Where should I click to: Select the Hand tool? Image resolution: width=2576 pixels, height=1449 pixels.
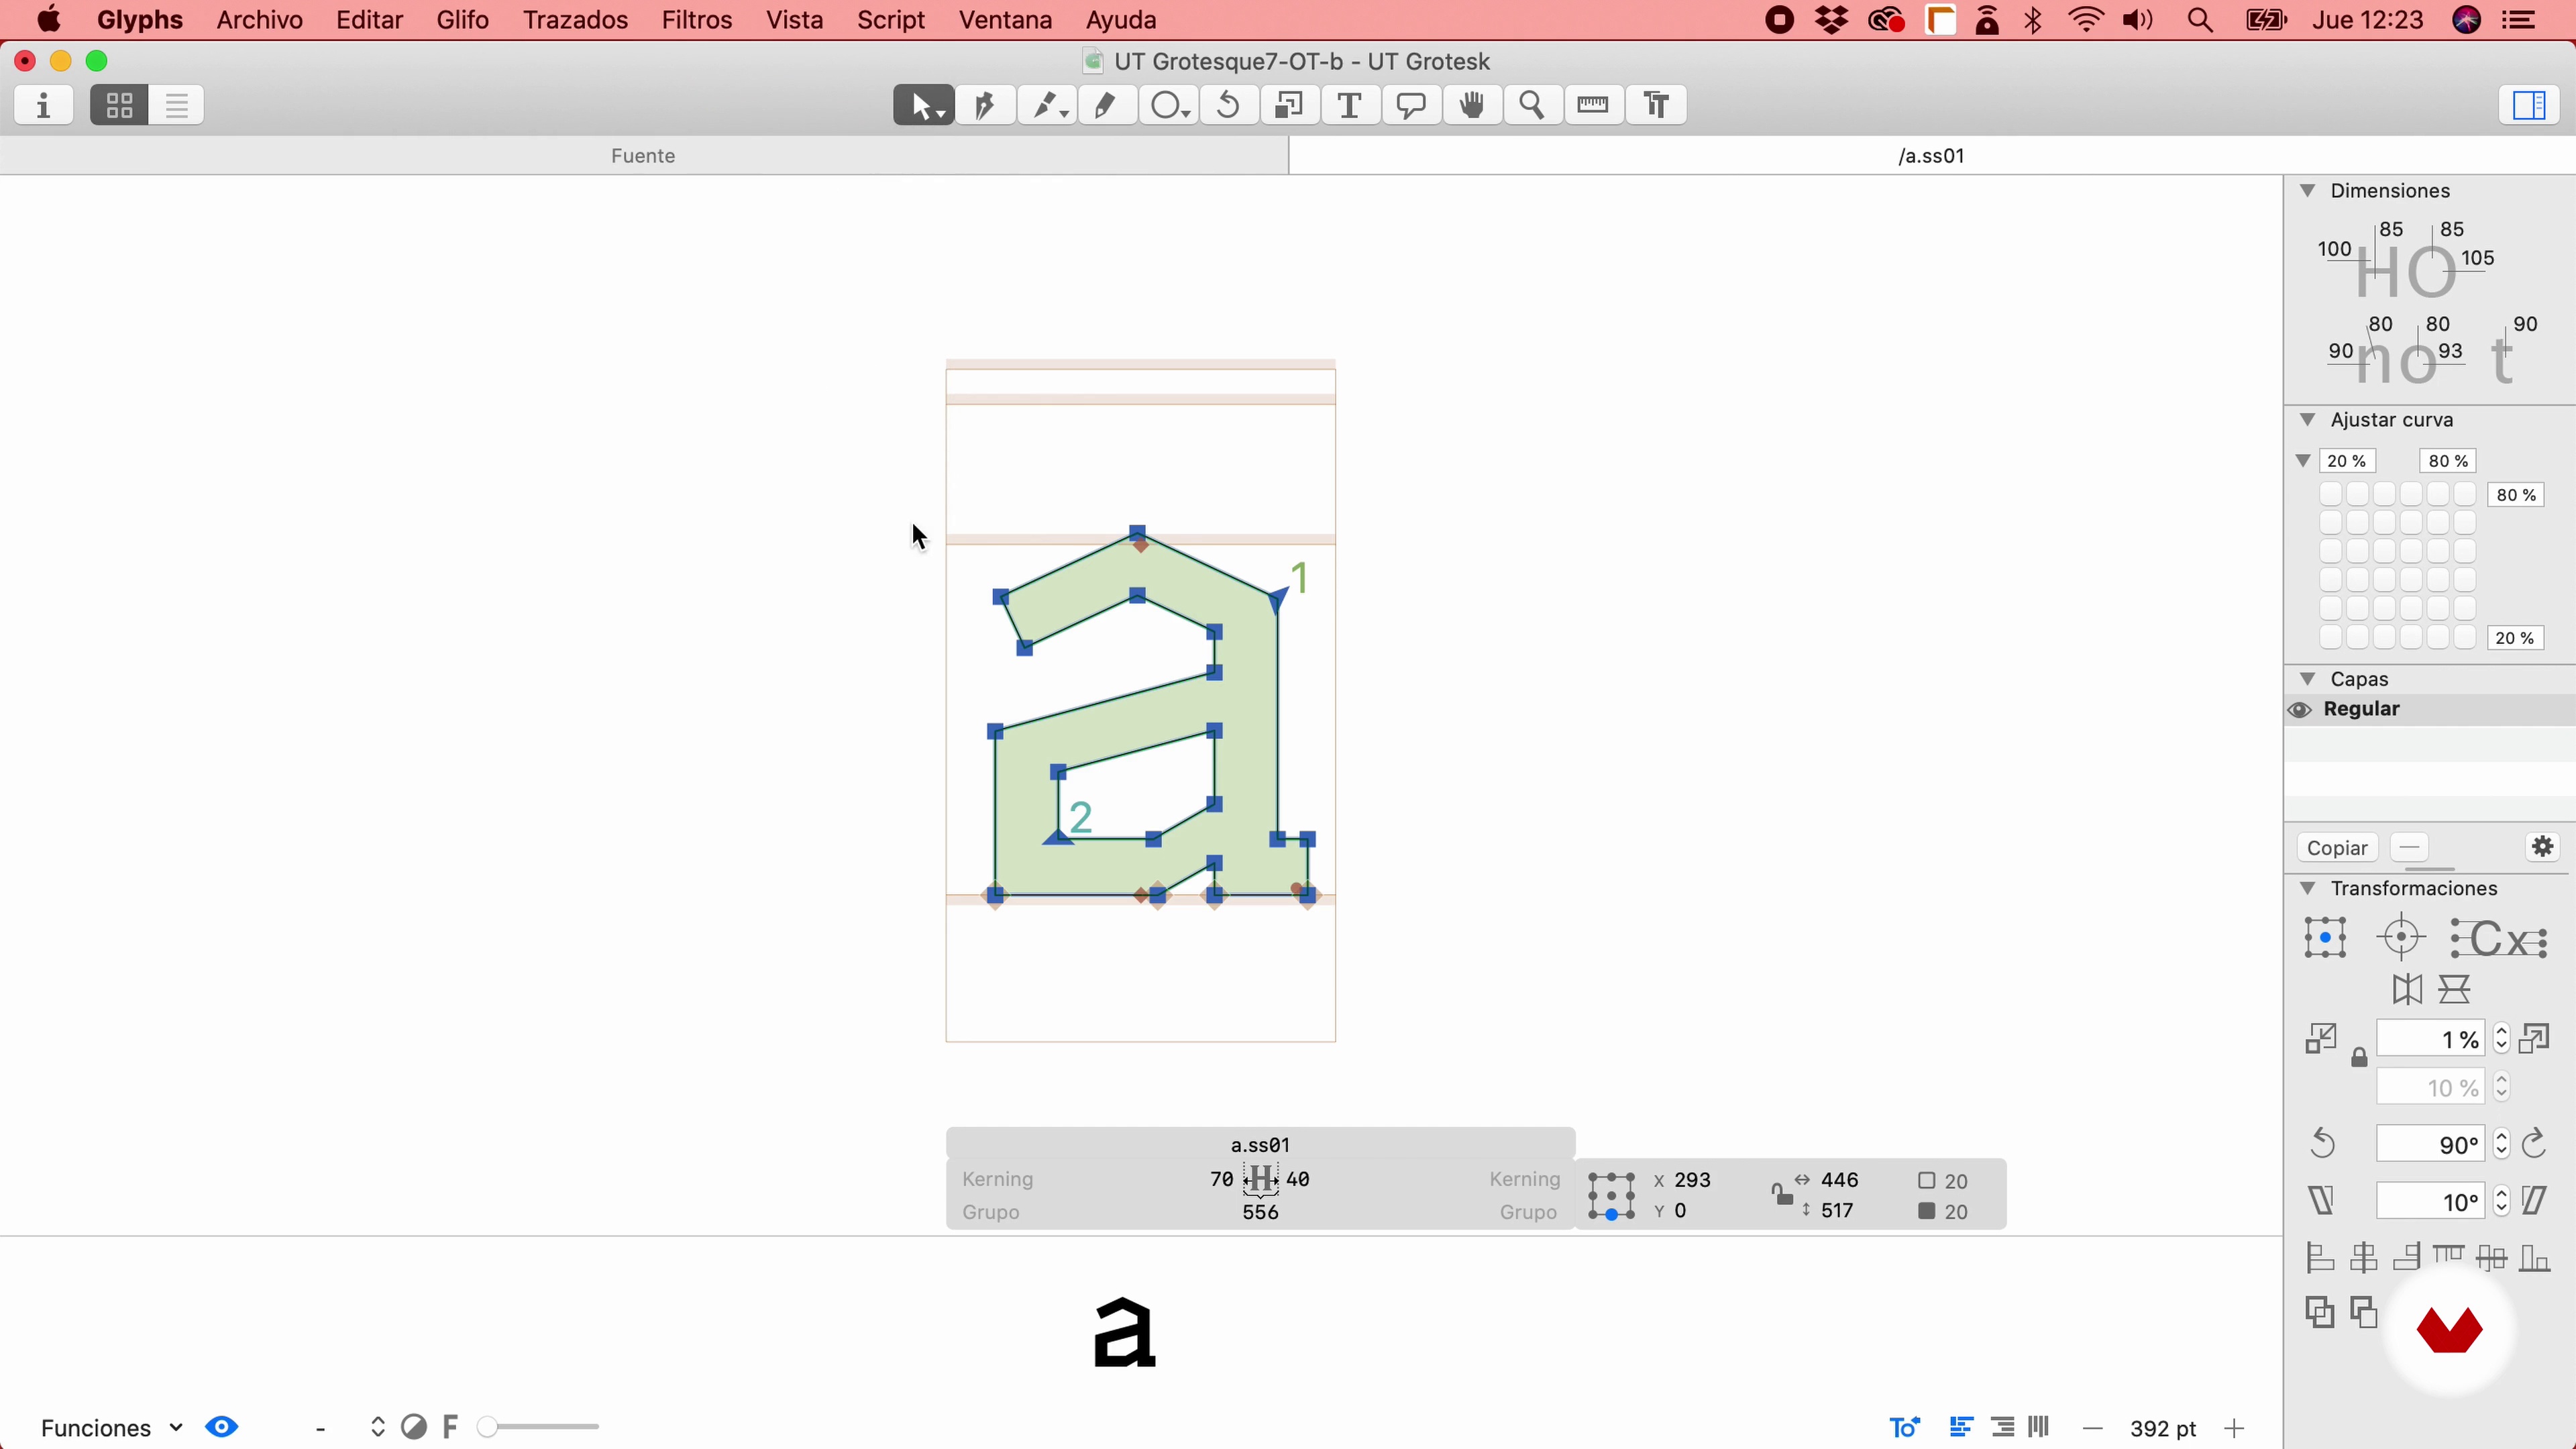[1472, 105]
